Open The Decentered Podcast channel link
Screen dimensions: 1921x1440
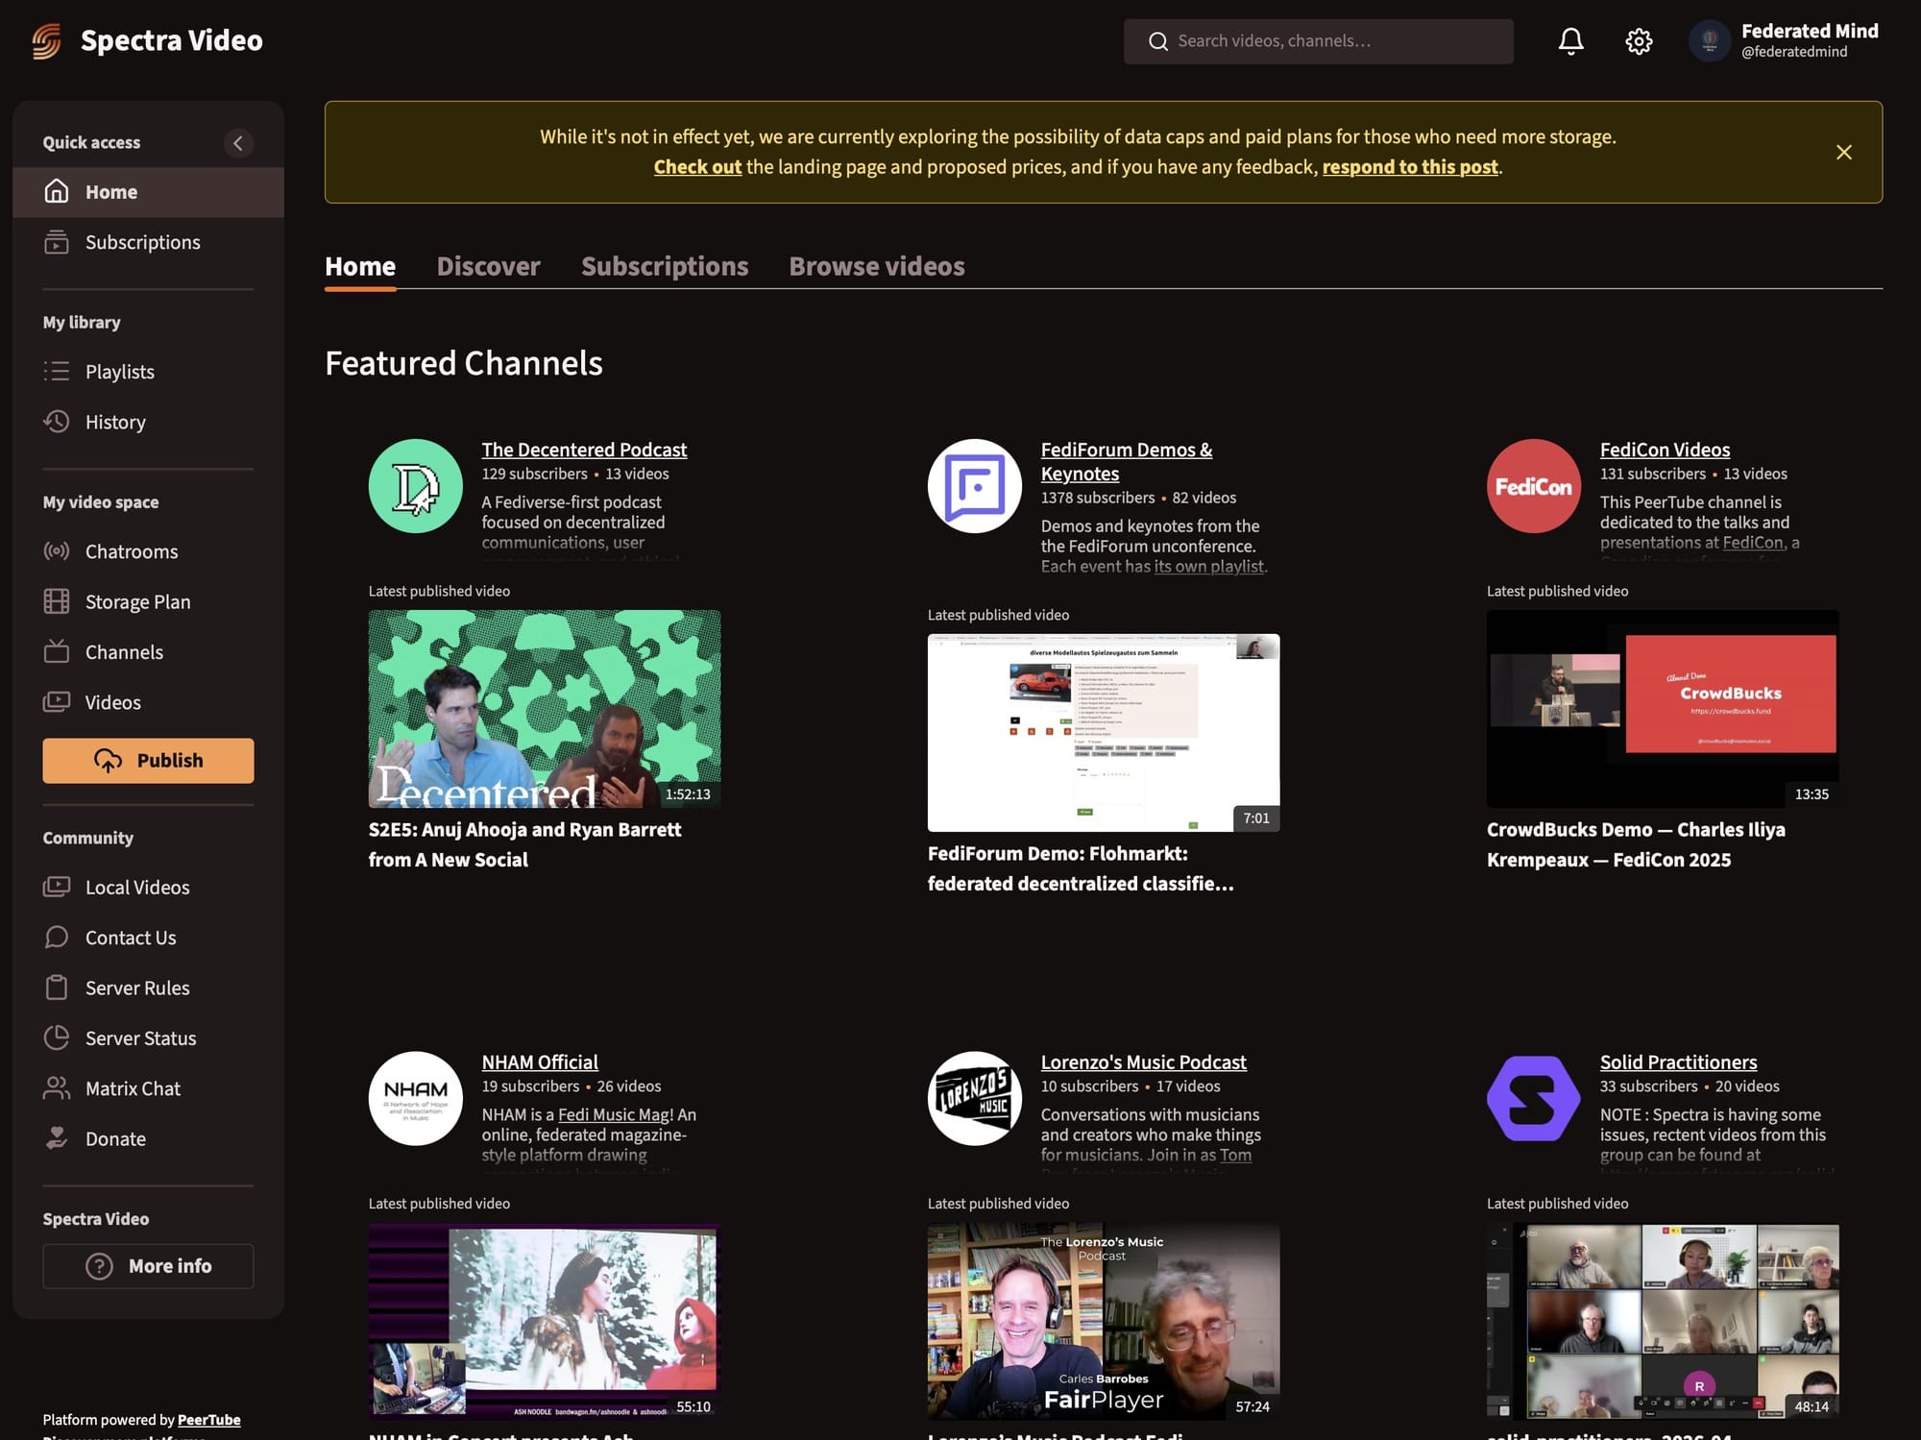[584, 450]
